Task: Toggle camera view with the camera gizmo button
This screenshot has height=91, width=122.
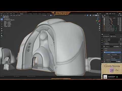Action: (x=99, y=28)
